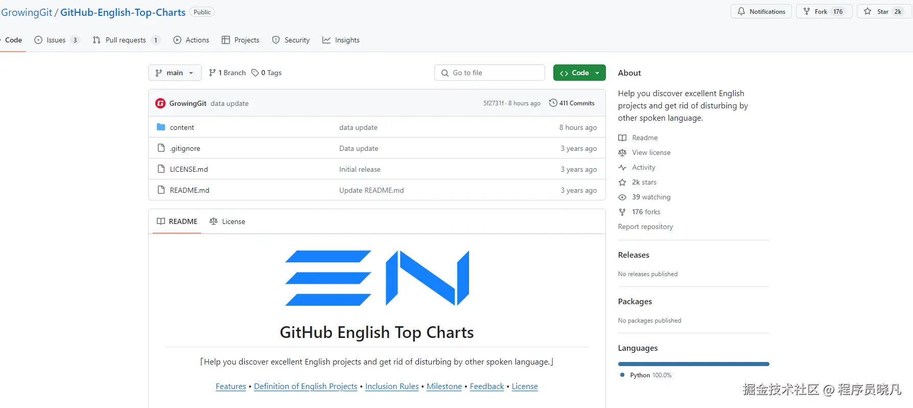Click the README.md file icon
Viewport: 913px width, 408px height.
click(x=161, y=190)
